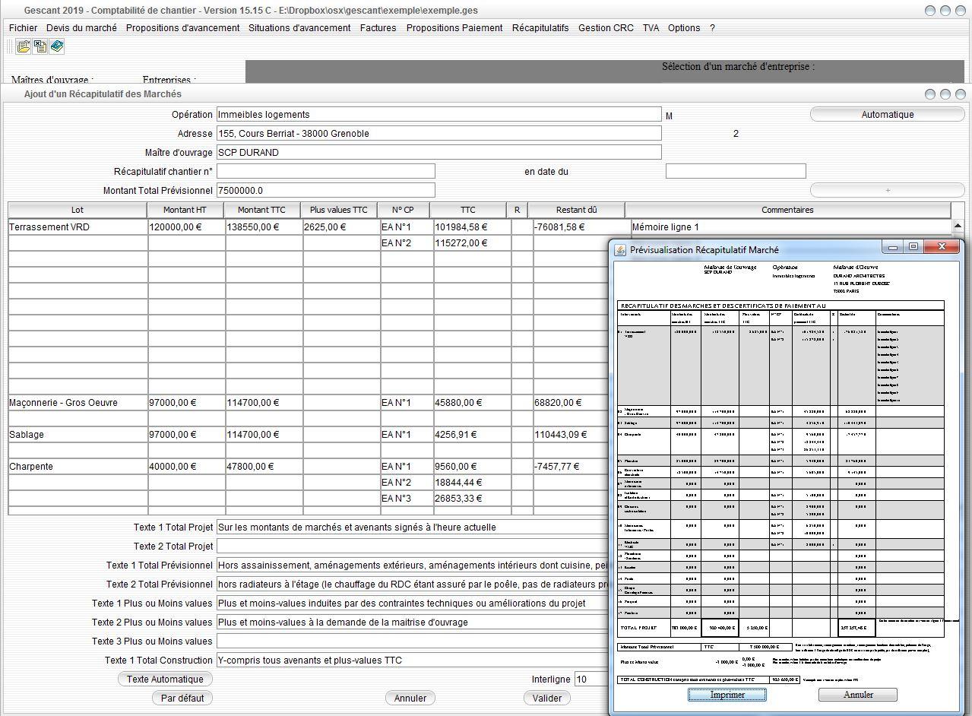The height and width of the screenshot is (716, 972).
Task: Click the table's scroll up arrow
Action: click(958, 226)
